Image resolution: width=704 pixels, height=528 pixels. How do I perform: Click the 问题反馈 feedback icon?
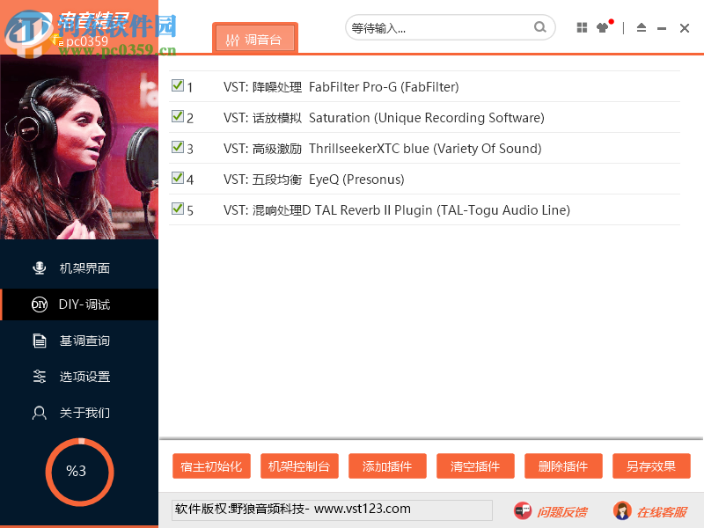tap(523, 510)
